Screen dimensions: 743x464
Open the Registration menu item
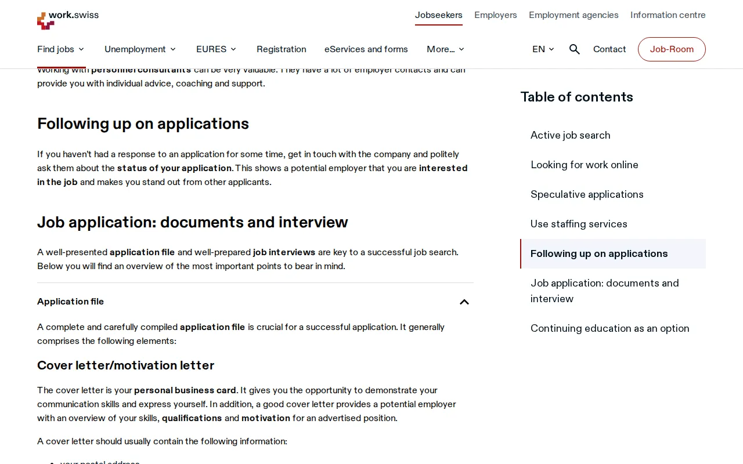pyautogui.click(x=282, y=49)
